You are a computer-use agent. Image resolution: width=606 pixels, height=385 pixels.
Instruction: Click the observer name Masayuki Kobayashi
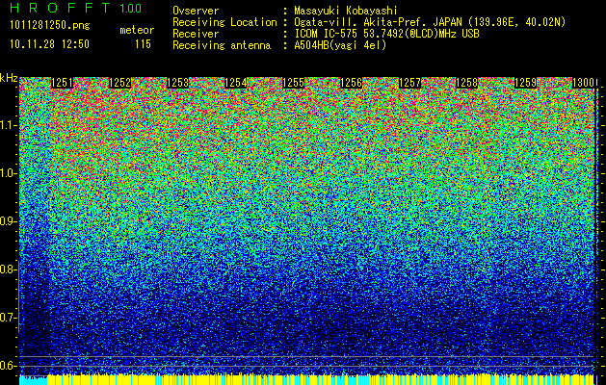click(346, 11)
